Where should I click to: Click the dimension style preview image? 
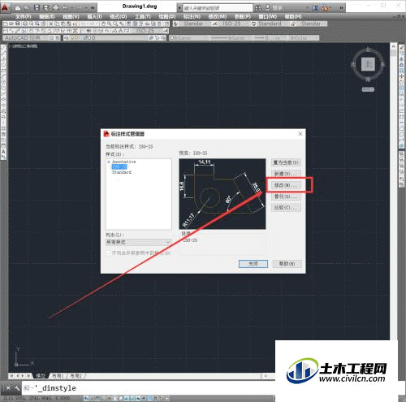[x=222, y=194]
